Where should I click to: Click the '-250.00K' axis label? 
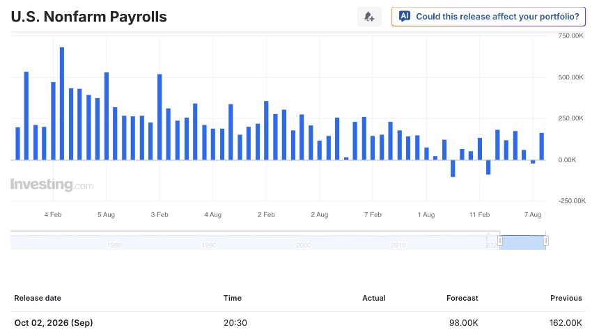(x=572, y=200)
